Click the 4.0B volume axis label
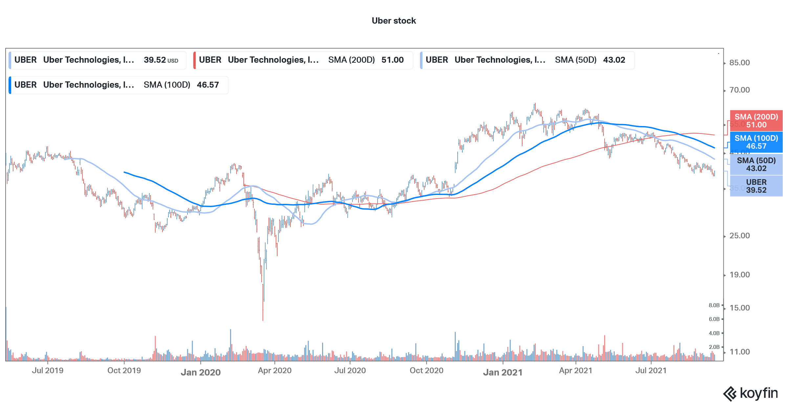This screenshot has width=788, height=407. [x=714, y=333]
